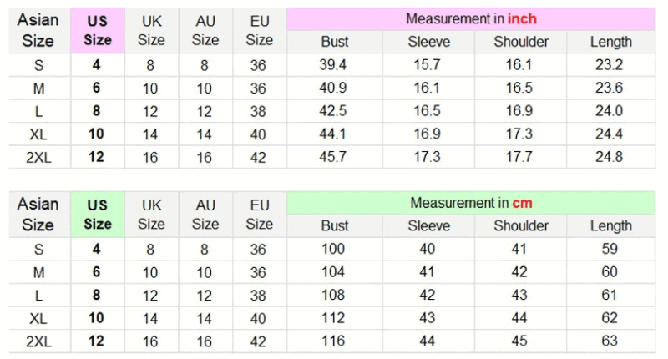Click the Sleeve header in inch table
Screen dimensions: 668x359
428,42
